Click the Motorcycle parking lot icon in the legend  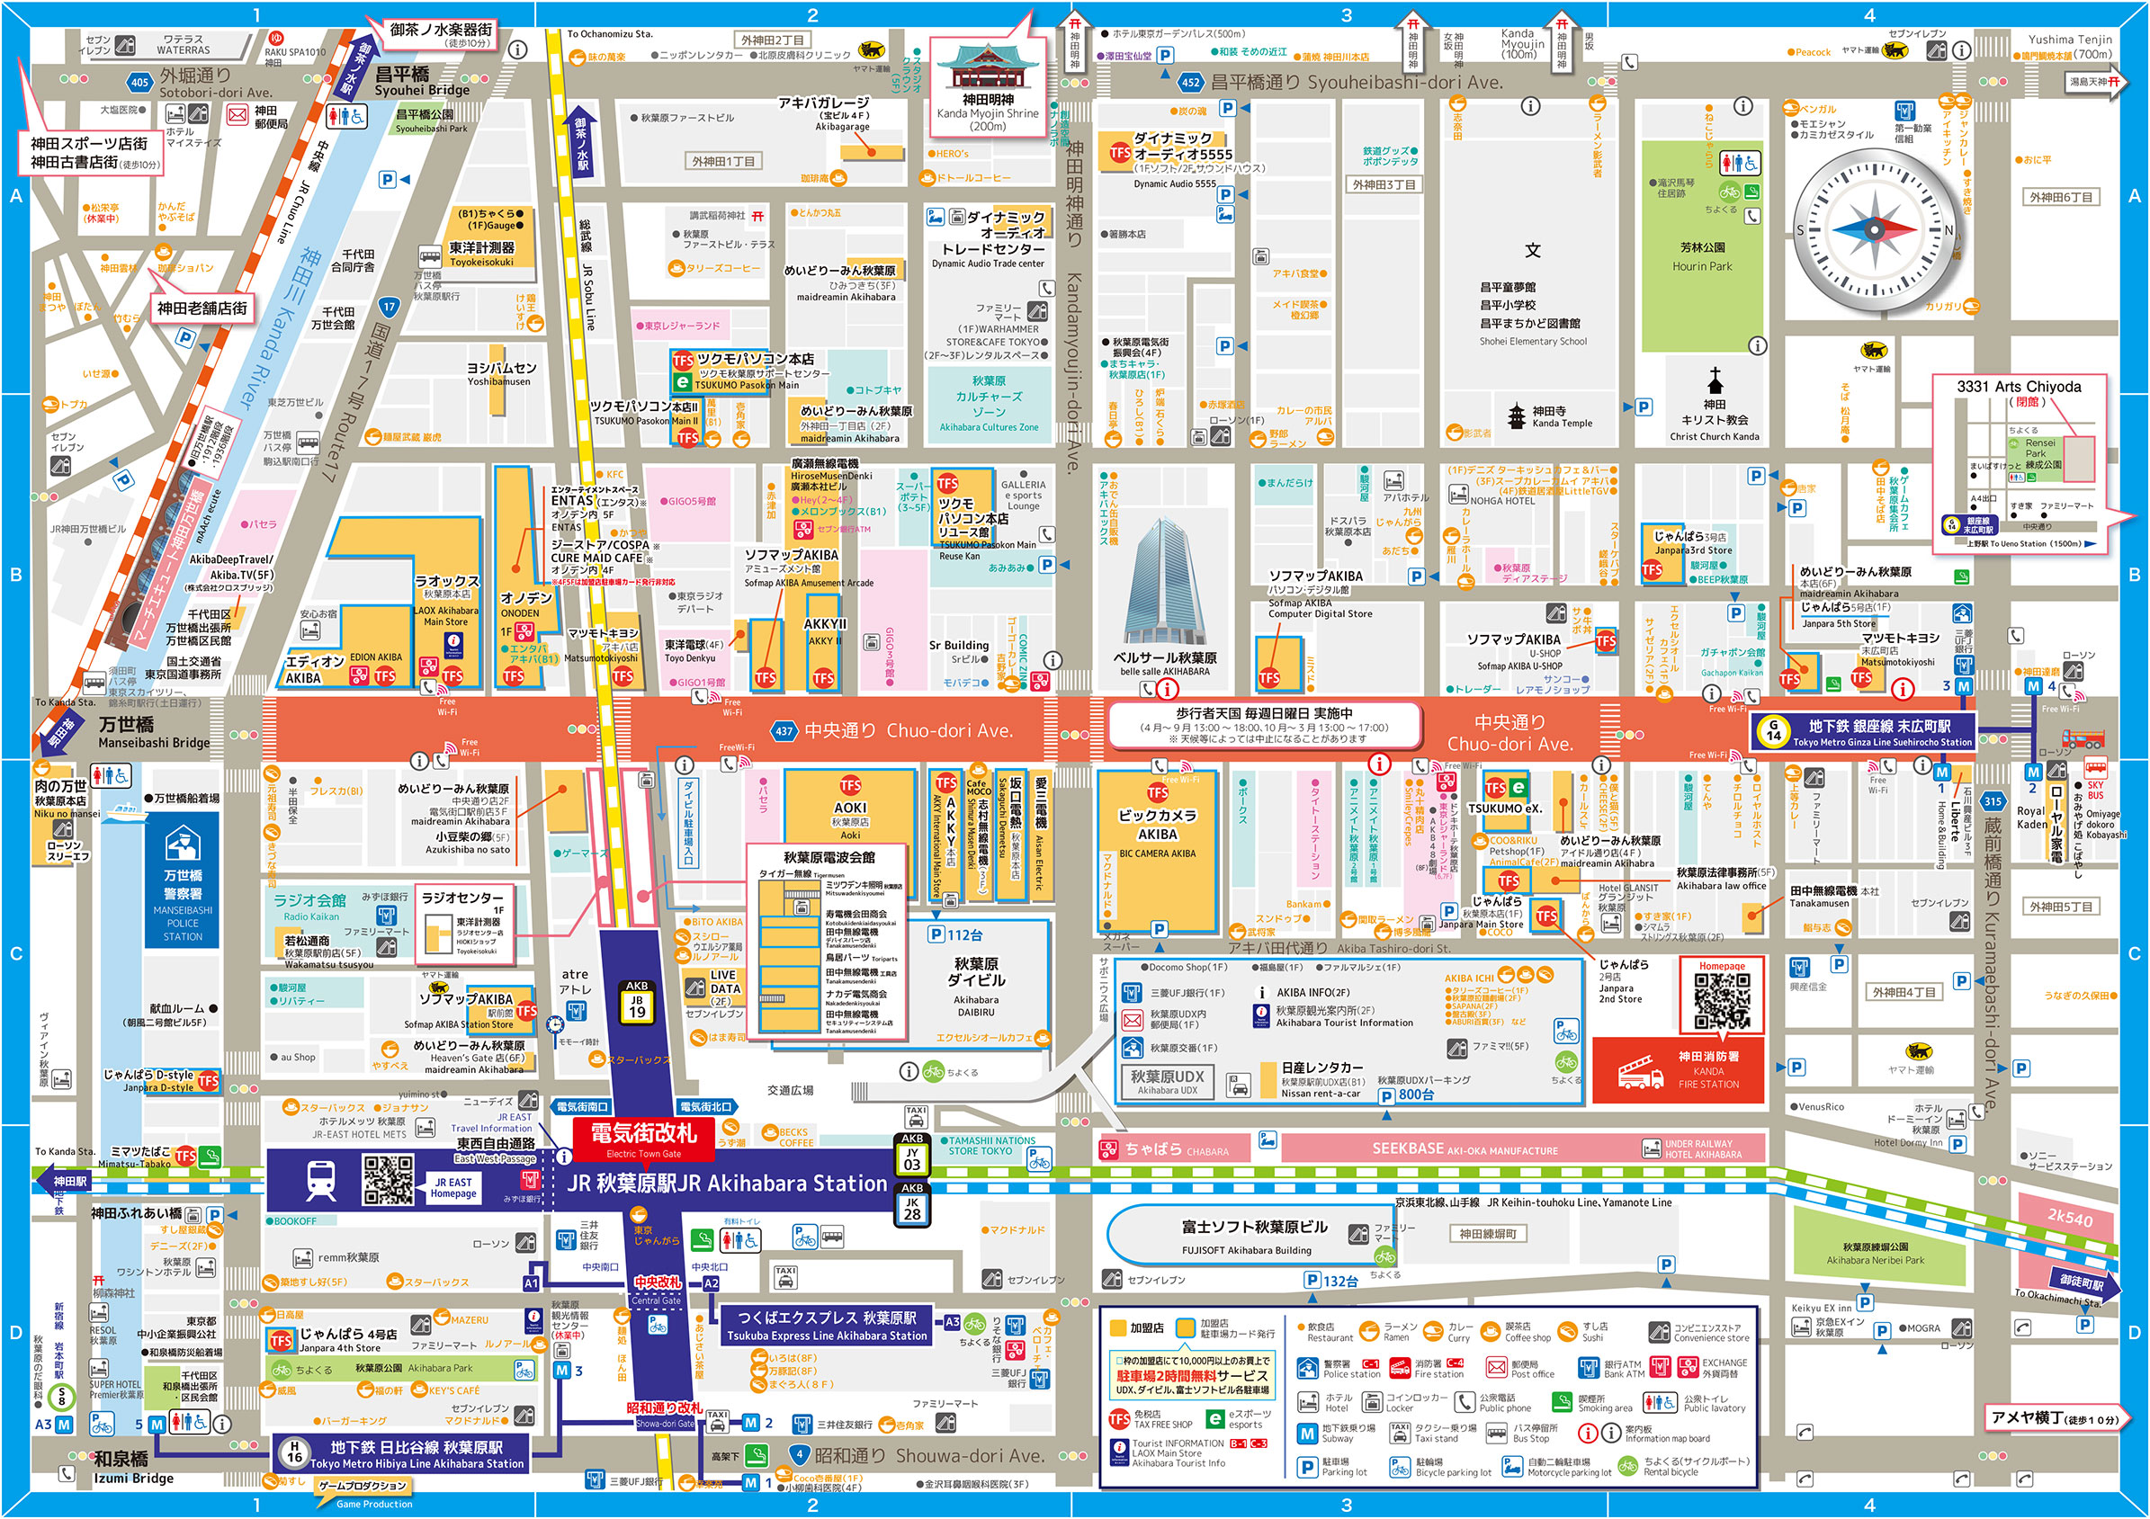pos(1511,1467)
